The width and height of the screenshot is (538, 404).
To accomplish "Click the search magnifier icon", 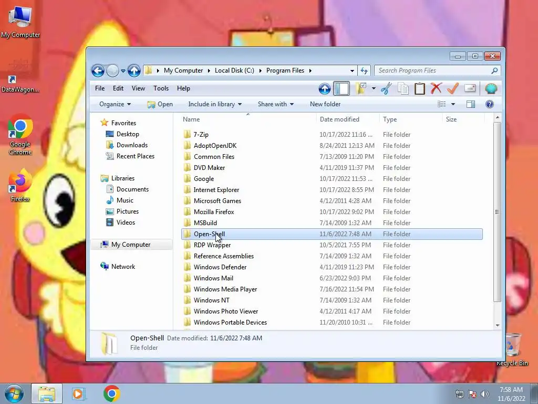I will tap(494, 70).
